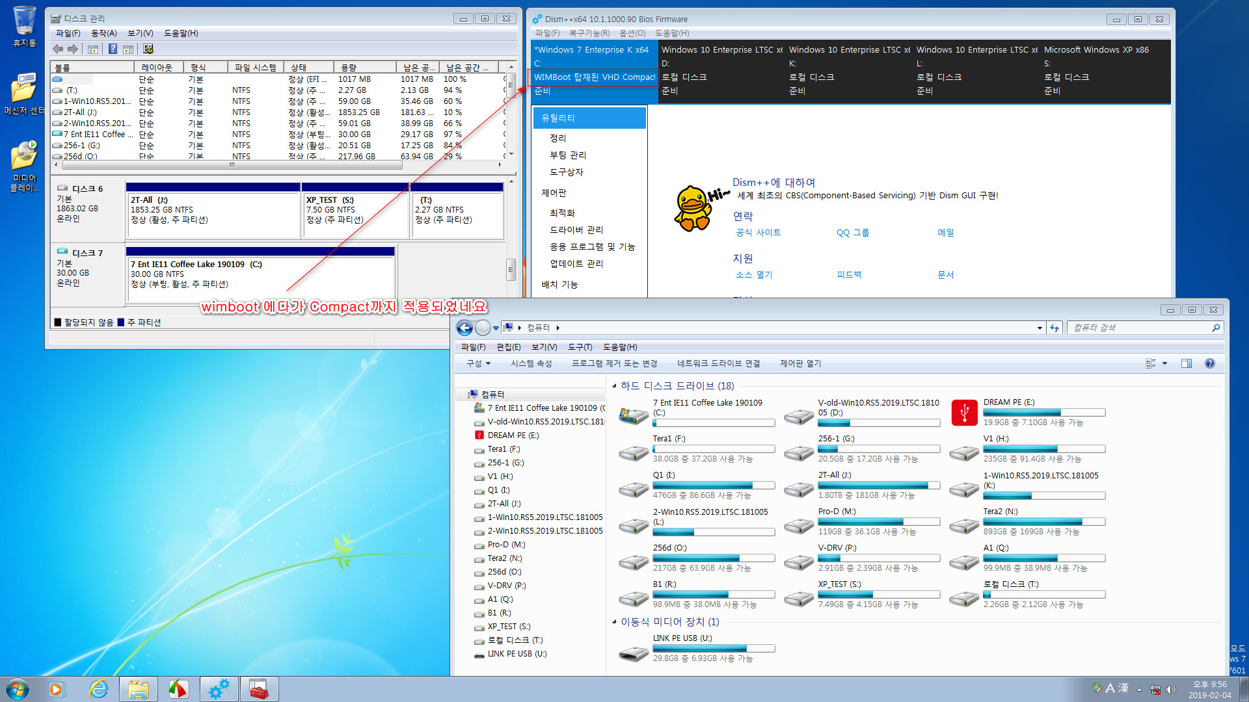Select Windows 10 Enterprise LTSC D: image

(x=722, y=71)
